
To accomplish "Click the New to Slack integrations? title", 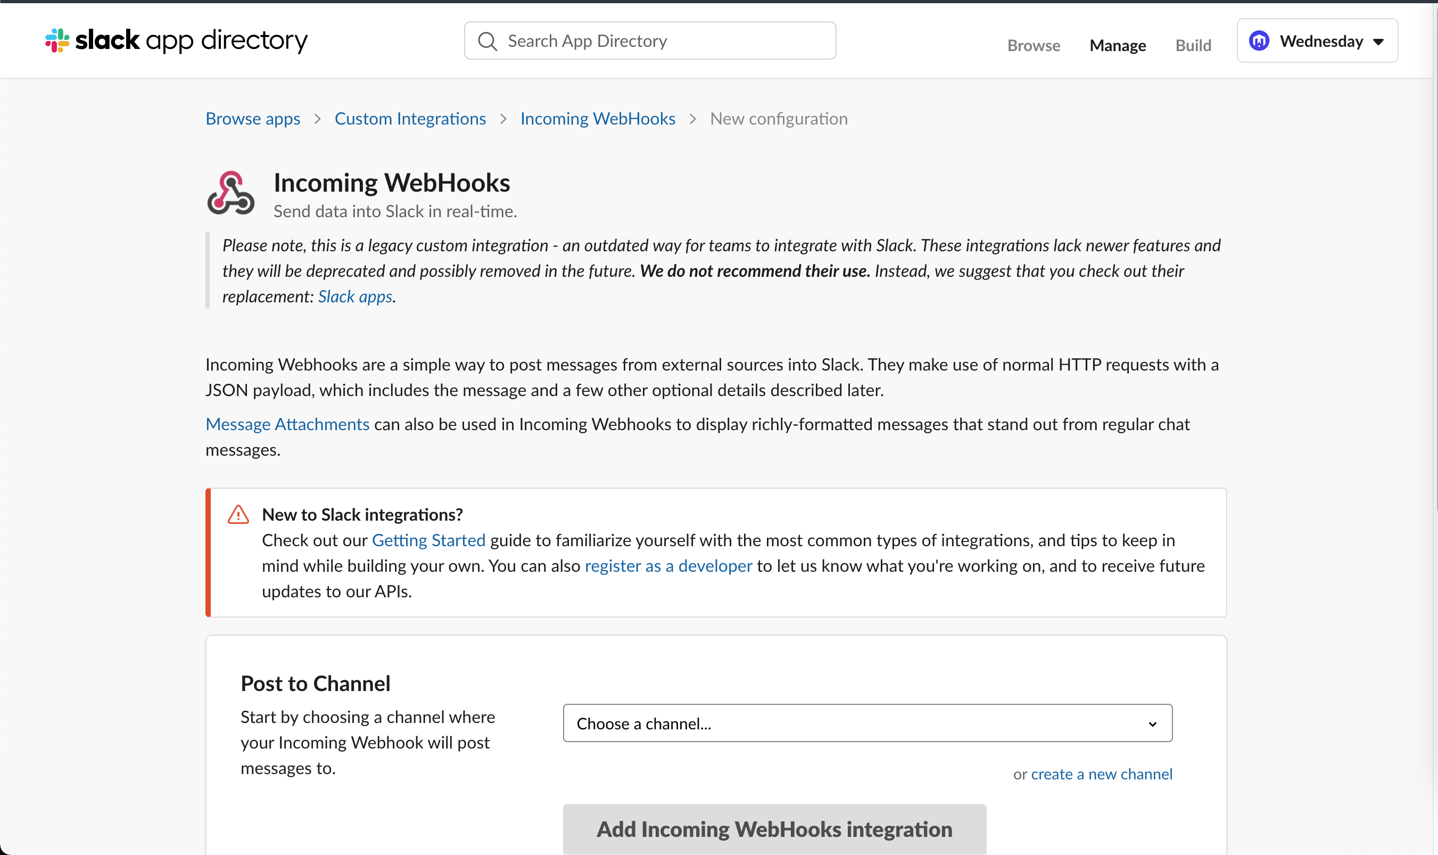I will pos(362,514).
